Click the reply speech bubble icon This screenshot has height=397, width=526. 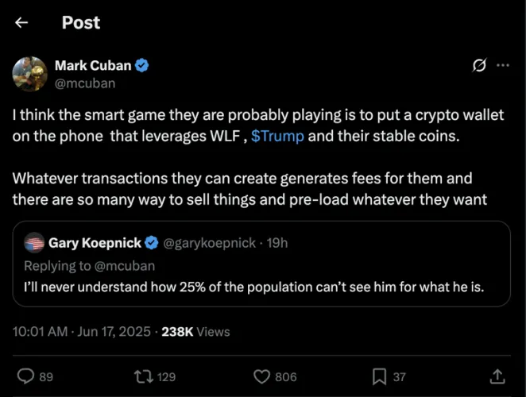(25, 376)
